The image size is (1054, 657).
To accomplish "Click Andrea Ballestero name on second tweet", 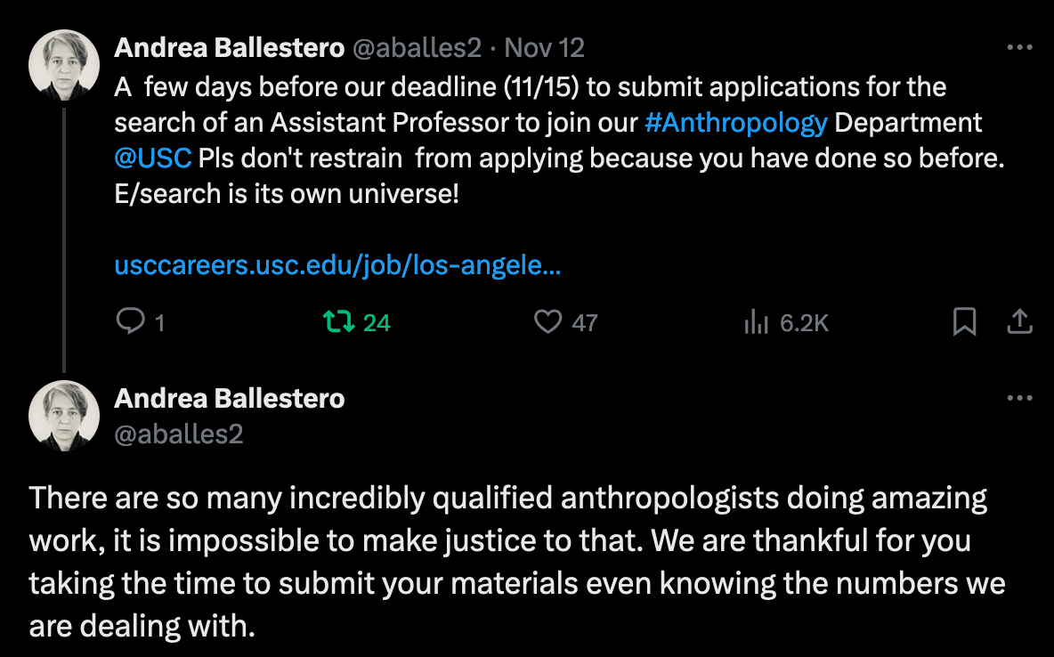I will pyautogui.click(x=229, y=398).
